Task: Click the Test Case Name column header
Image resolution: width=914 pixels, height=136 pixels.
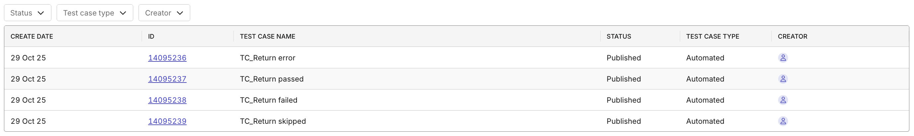Action: pyautogui.click(x=267, y=36)
